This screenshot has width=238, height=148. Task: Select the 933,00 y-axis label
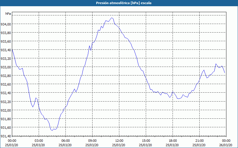click(x=6, y=67)
